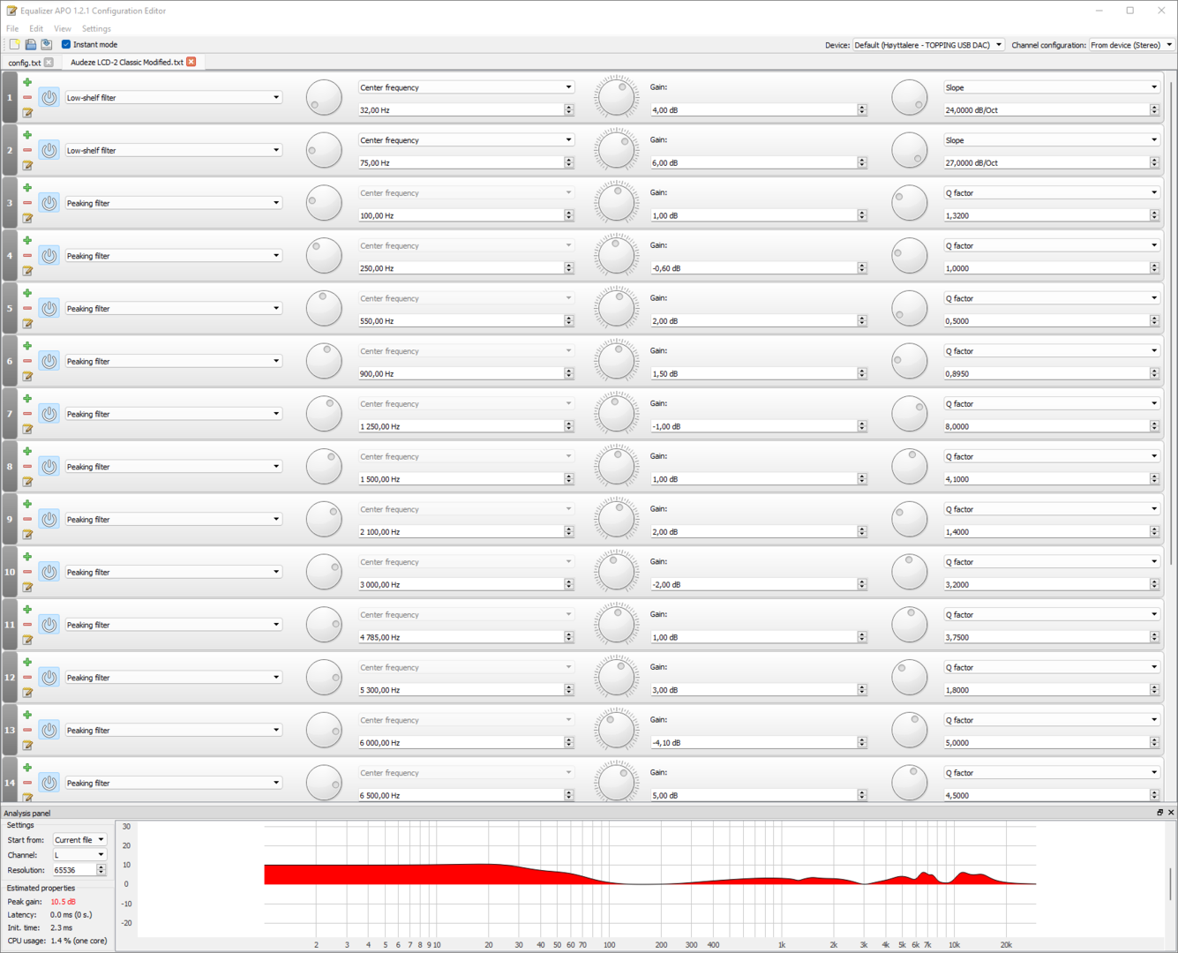Expand the Q factor dropdown on row 7
Image resolution: width=1178 pixels, height=953 pixels.
pos(1052,403)
